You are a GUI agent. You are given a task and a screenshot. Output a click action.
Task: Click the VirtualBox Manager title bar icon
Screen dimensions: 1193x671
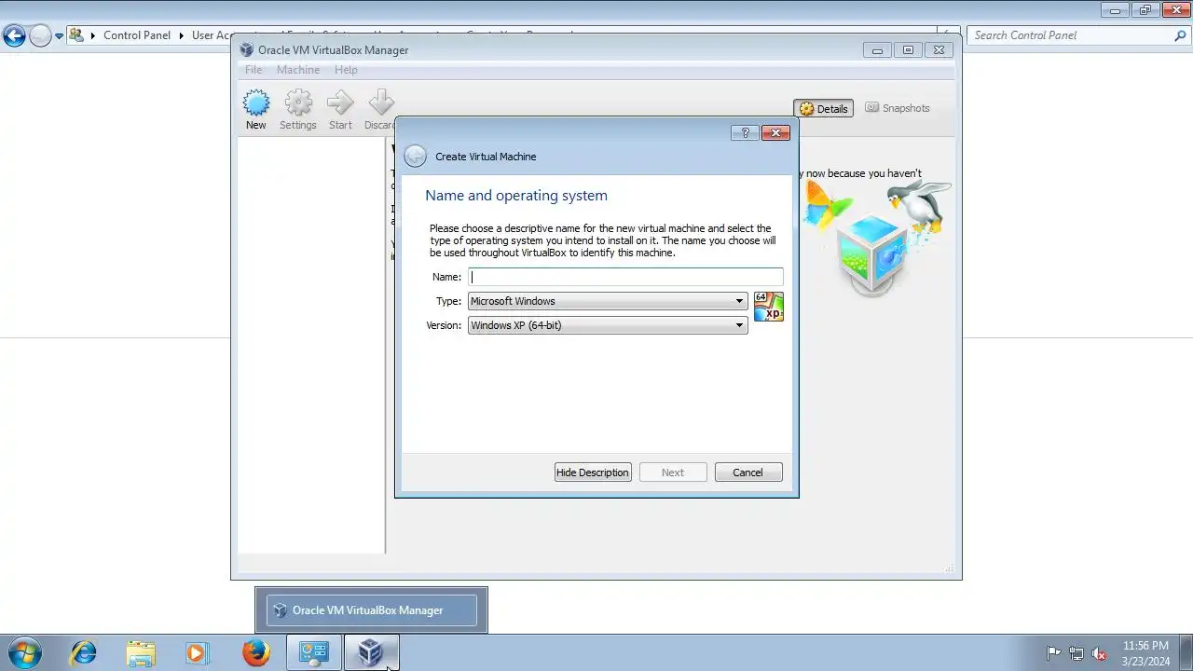point(247,50)
